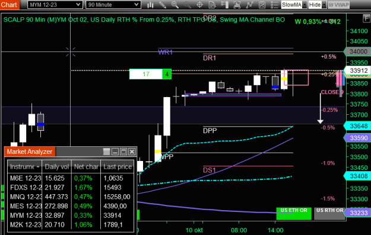Viewport: 371px width, 235px height.
Task: Click the purple 33590 price marker
Action: (358, 138)
